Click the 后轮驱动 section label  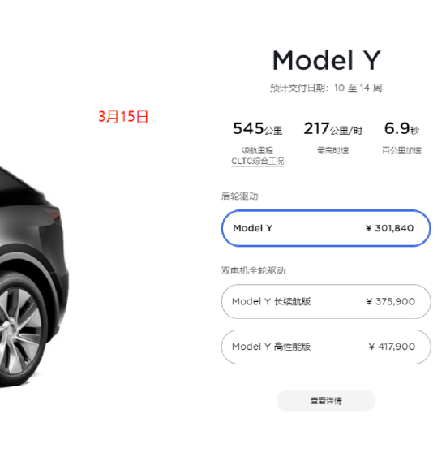tap(239, 196)
